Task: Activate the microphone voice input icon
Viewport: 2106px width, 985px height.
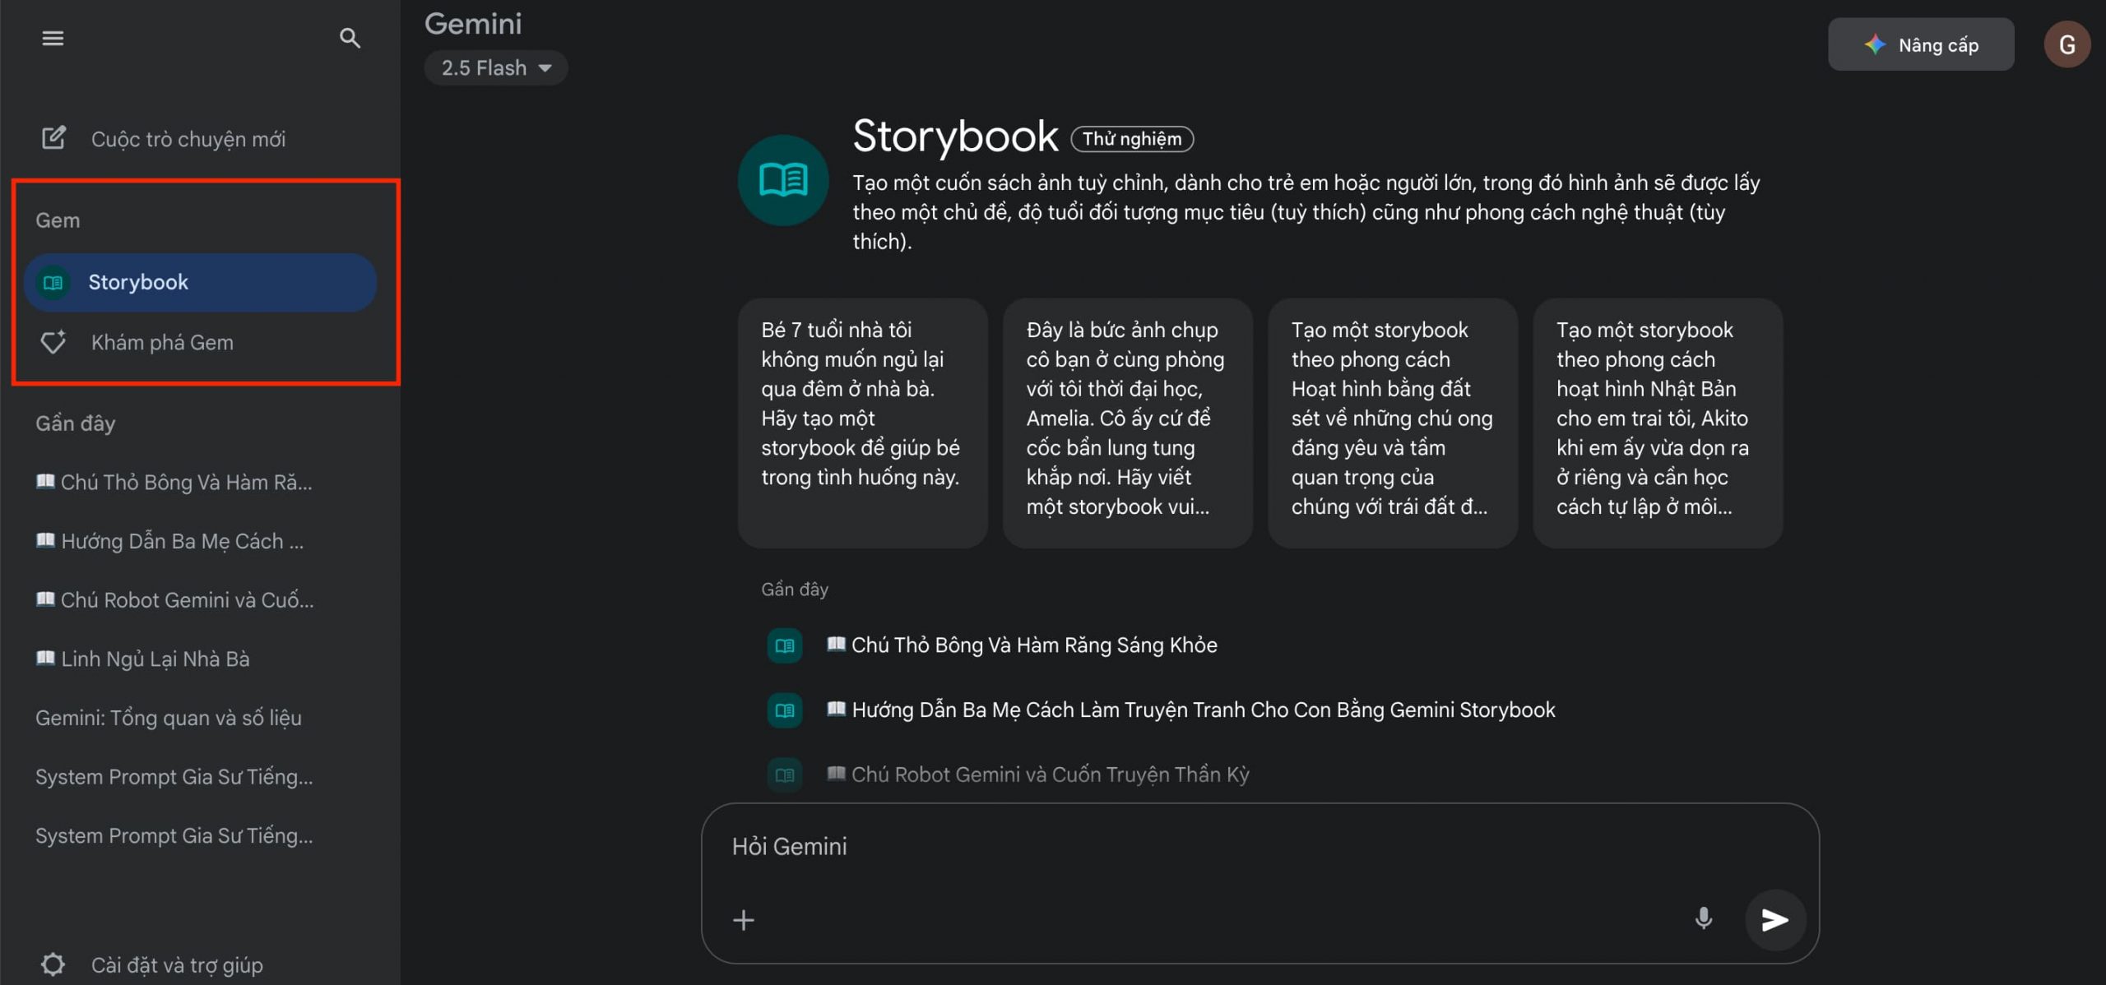Action: point(1703,918)
